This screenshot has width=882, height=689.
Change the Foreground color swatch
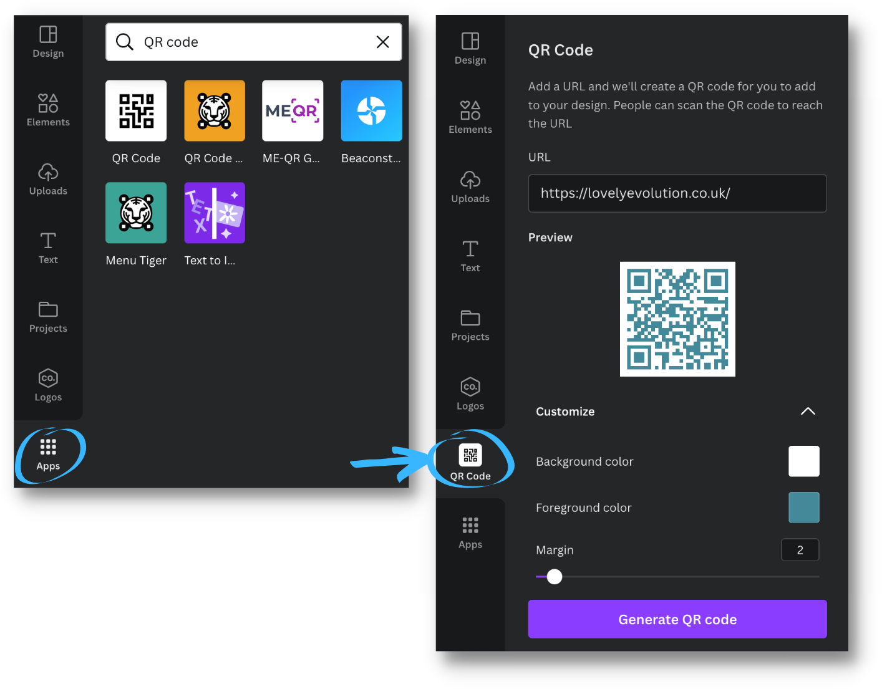click(x=803, y=507)
